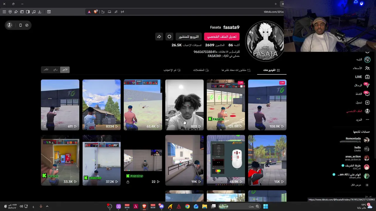Click the Windows Start button

[266, 206]
